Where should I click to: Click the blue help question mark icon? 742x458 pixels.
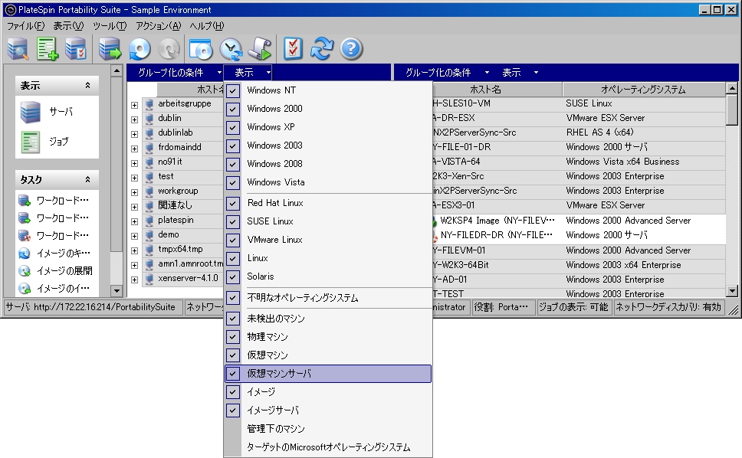(351, 49)
